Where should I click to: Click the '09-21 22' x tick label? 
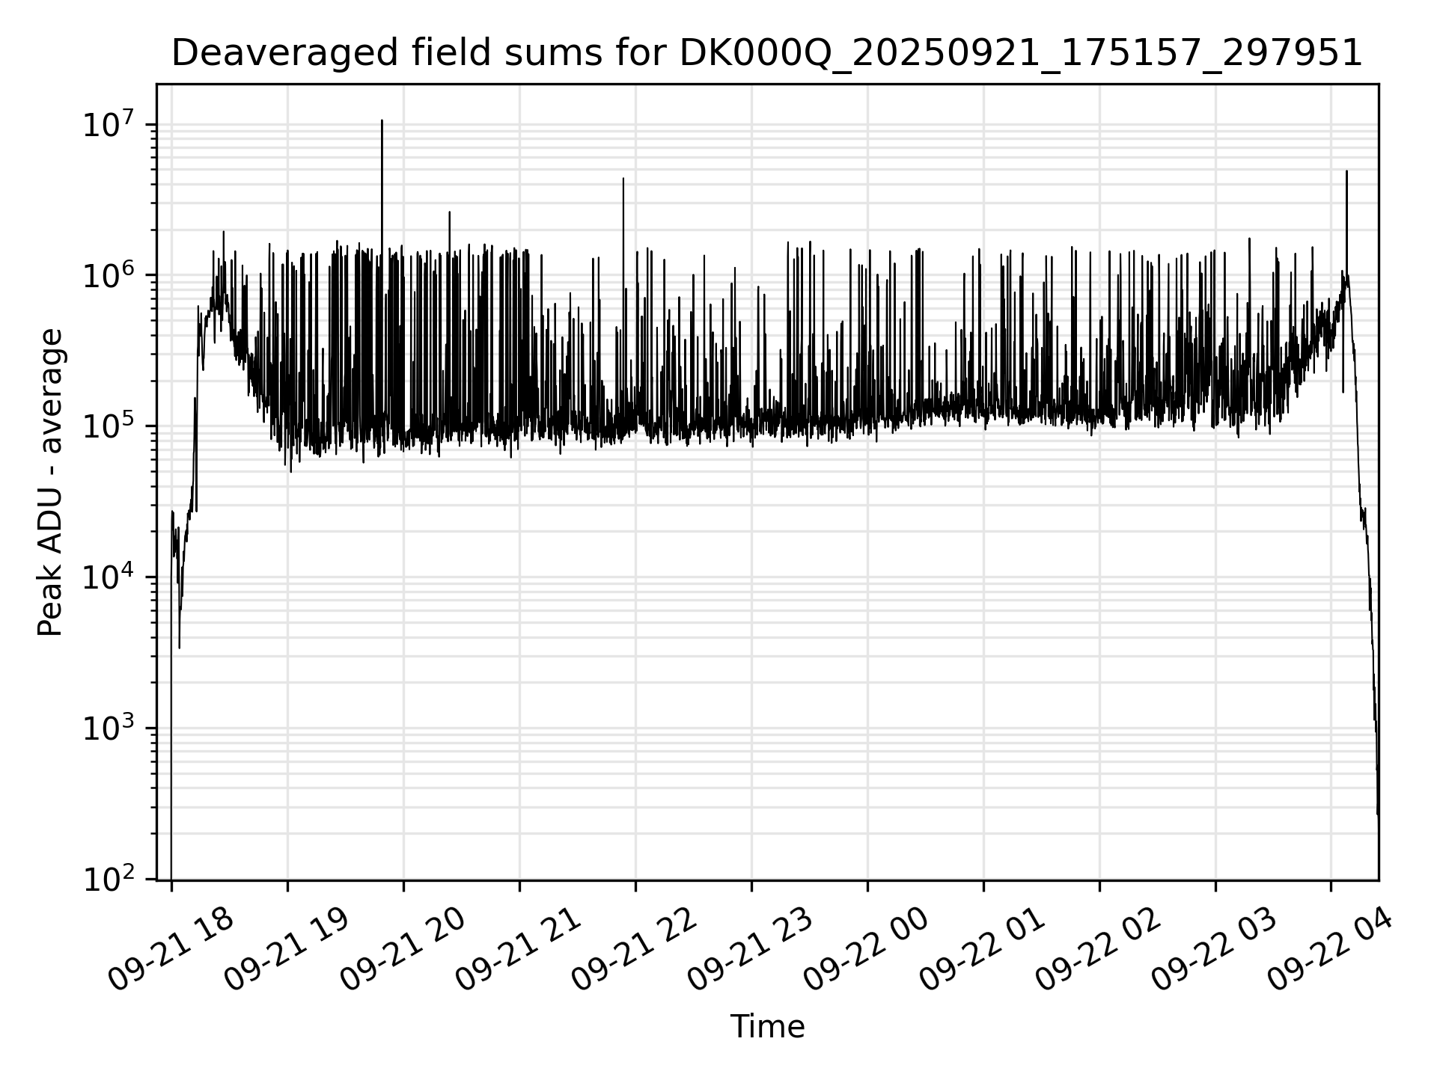point(635,950)
